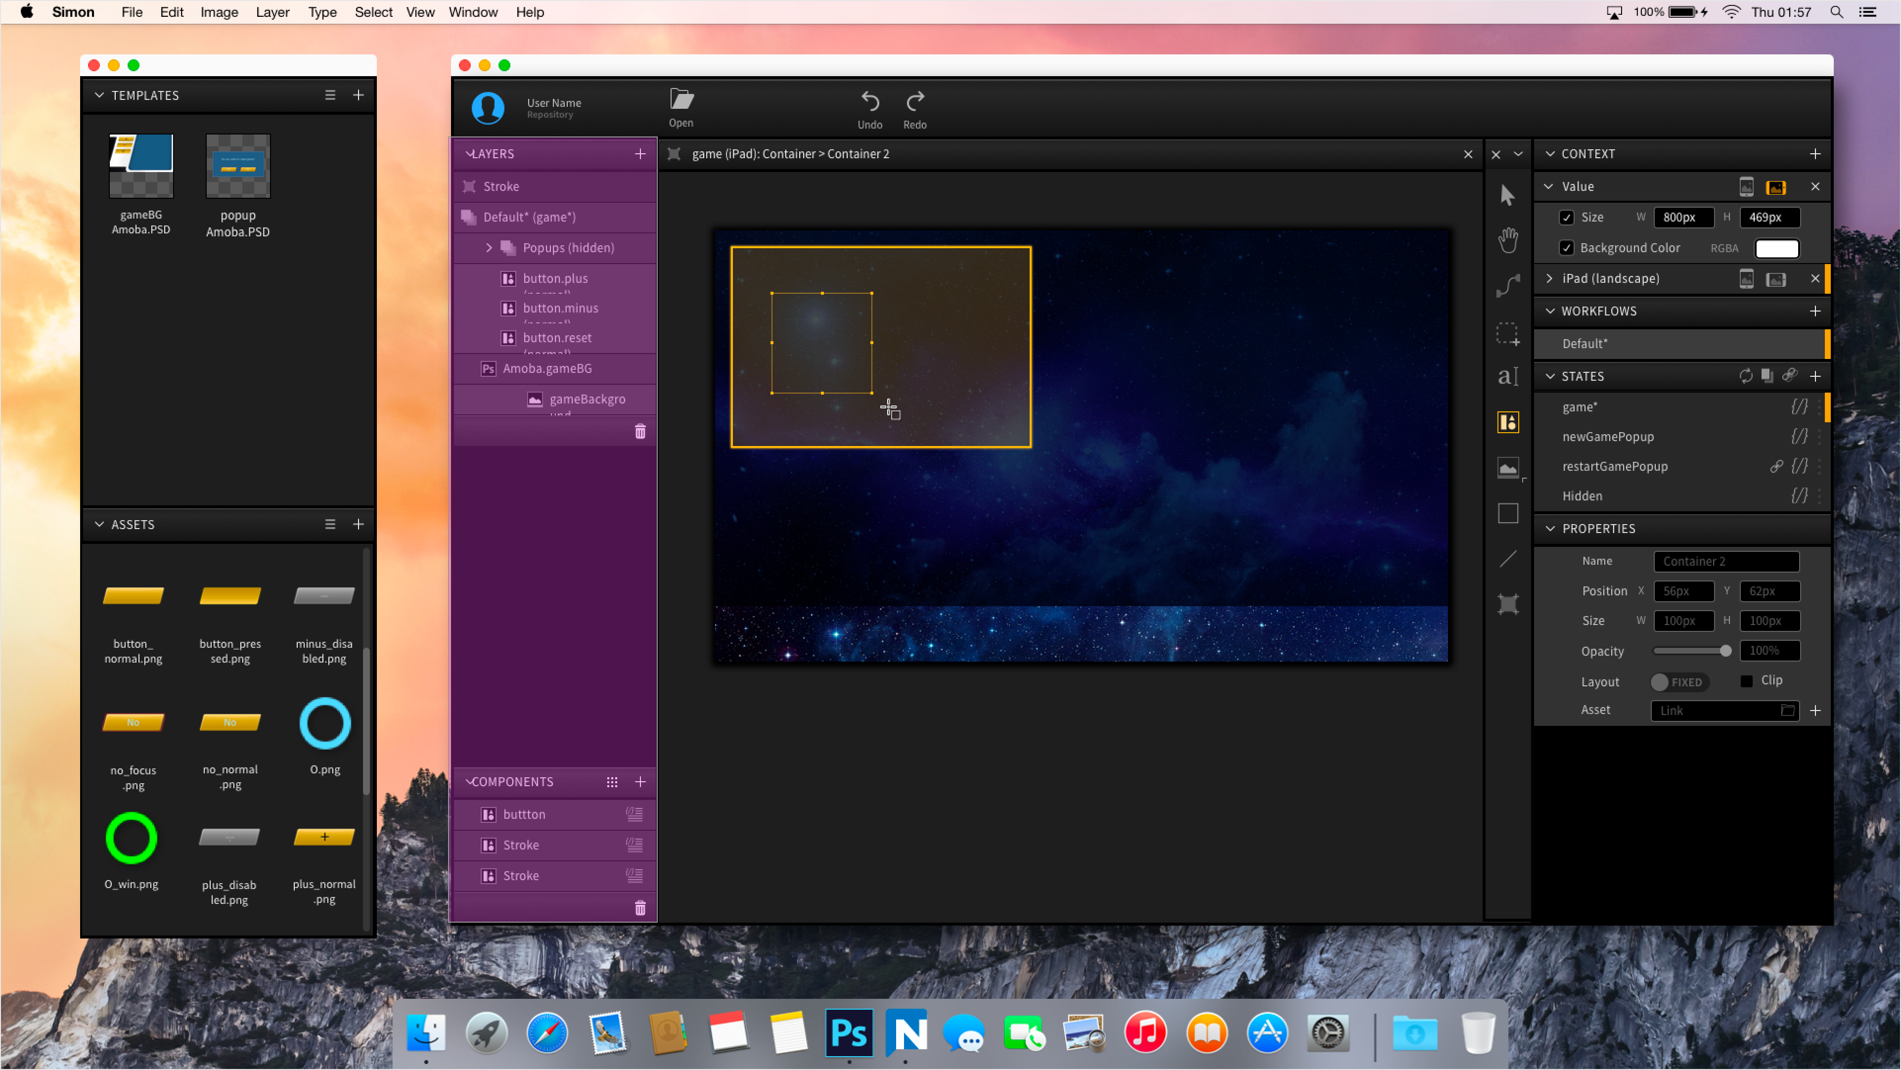Image resolution: width=1901 pixels, height=1070 pixels.
Task: Toggle the Size checkbox in Context
Action: [x=1566, y=218]
